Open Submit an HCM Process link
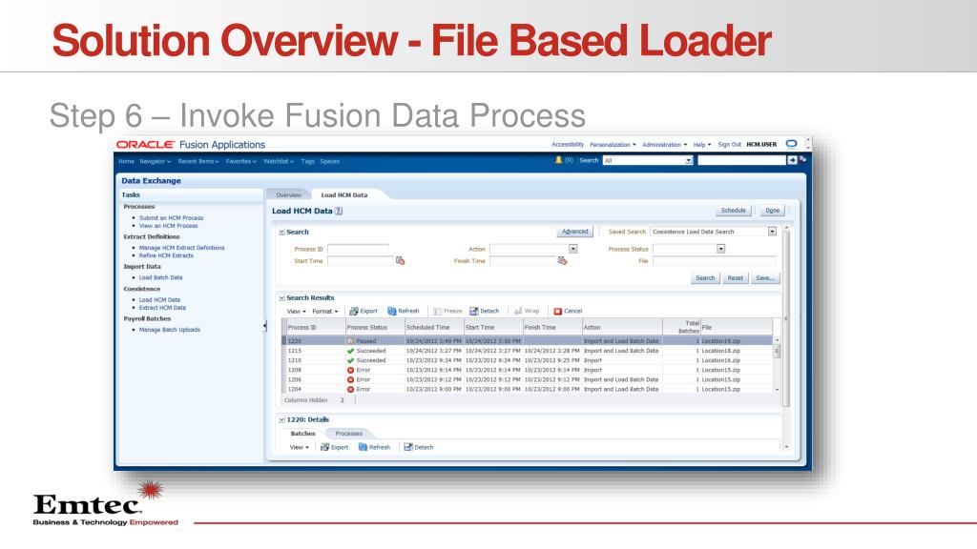 click(x=172, y=218)
